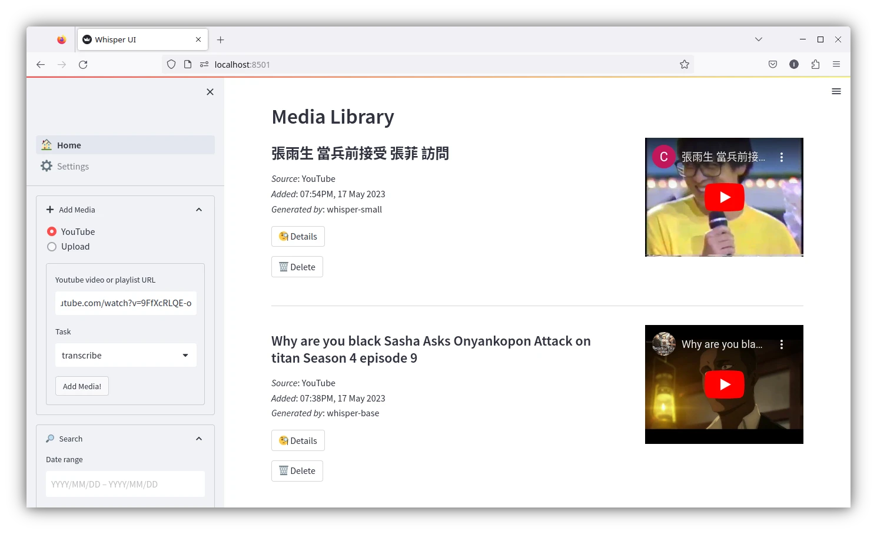Go to the Settings page in sidebar

(x=73, y=167)
